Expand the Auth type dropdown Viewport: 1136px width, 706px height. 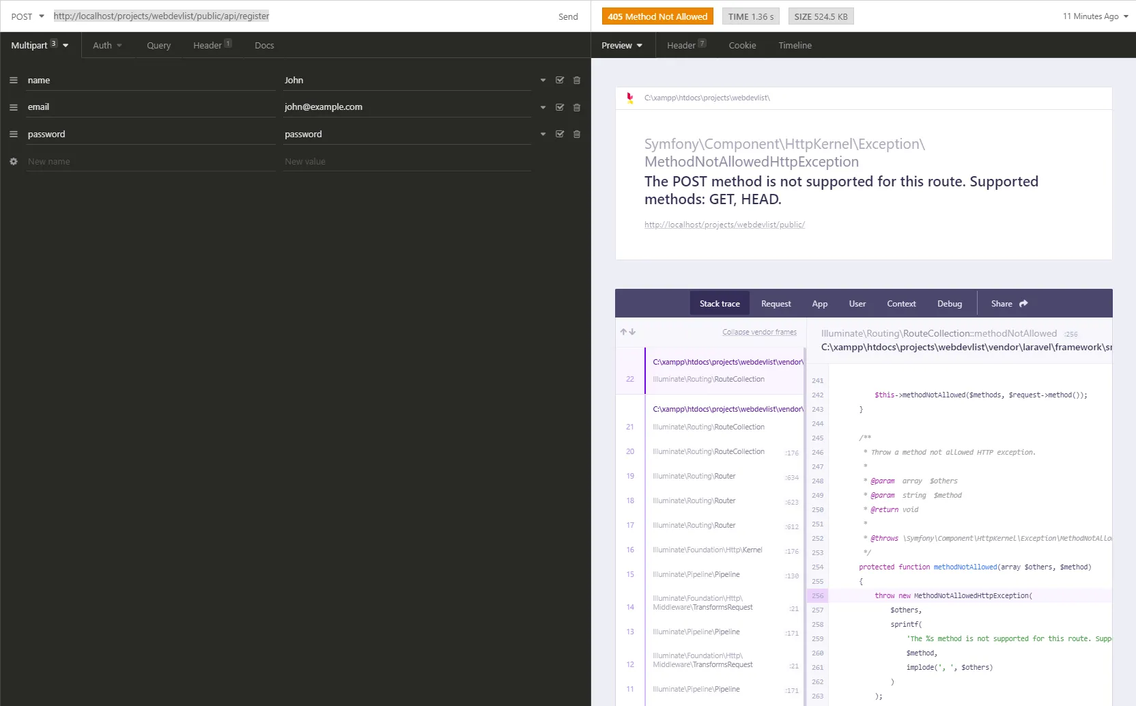coord(107,46)
